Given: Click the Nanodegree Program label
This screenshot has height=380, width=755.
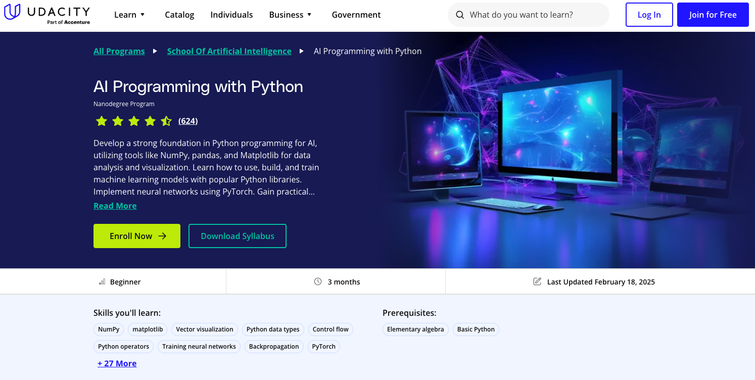Looking at the screenshot, I should click(124, 104).
